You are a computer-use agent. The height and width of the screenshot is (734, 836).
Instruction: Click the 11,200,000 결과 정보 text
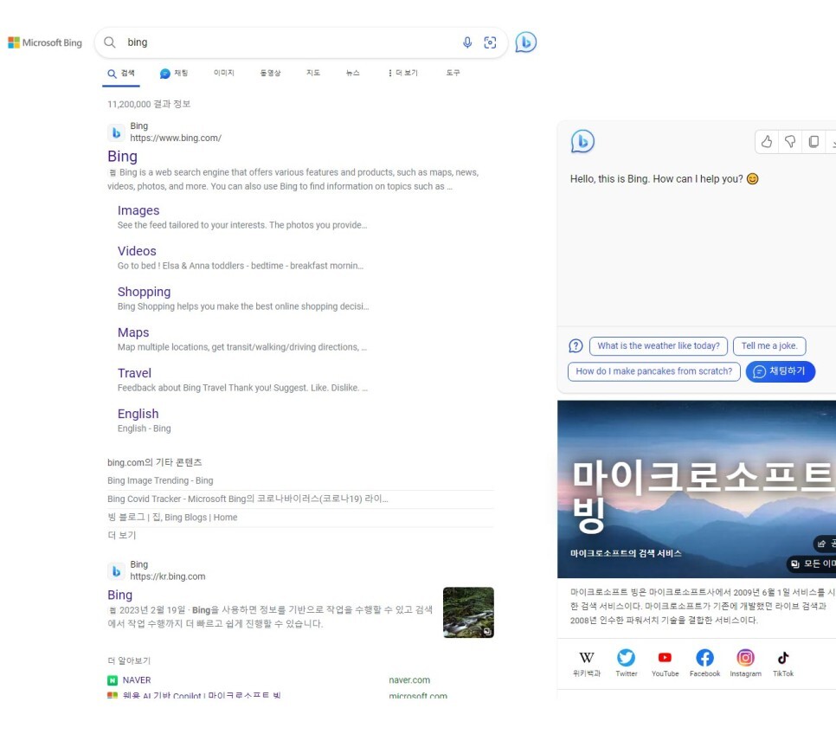(149, 104)
